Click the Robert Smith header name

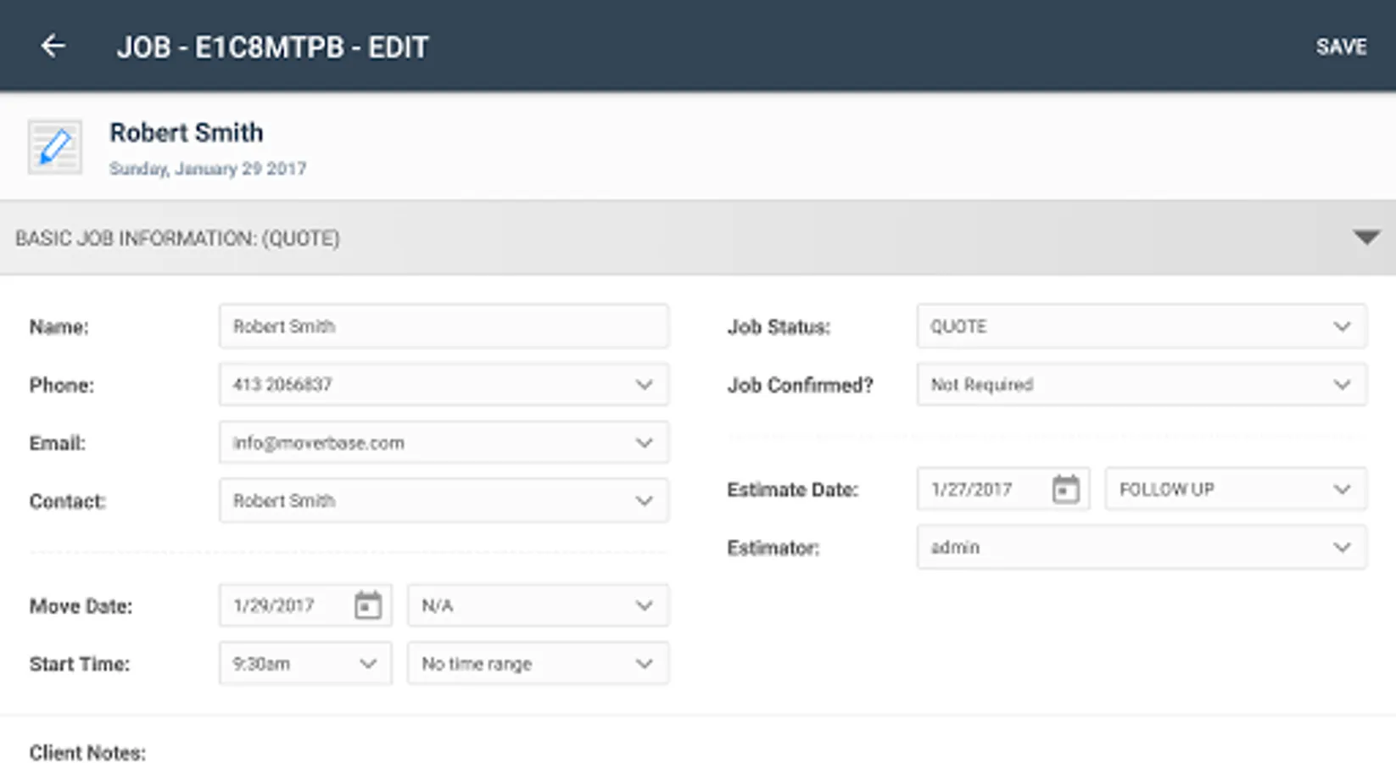point(187,133)
